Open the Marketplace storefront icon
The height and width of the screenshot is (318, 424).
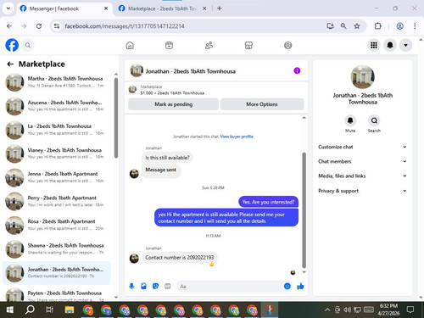[x=248, y=45]
